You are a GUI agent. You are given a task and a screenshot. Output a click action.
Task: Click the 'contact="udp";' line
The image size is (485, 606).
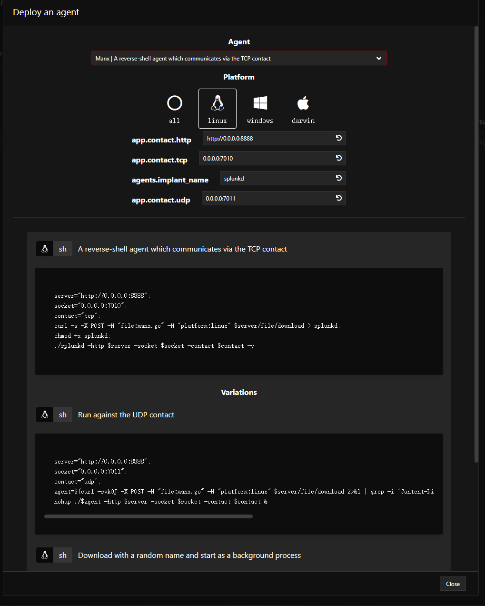click(x=77, y=482)
